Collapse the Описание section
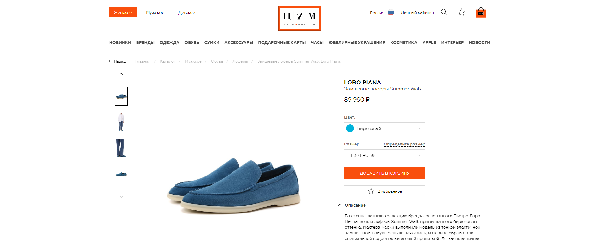The image size is (602, 241). coord(352,205)
